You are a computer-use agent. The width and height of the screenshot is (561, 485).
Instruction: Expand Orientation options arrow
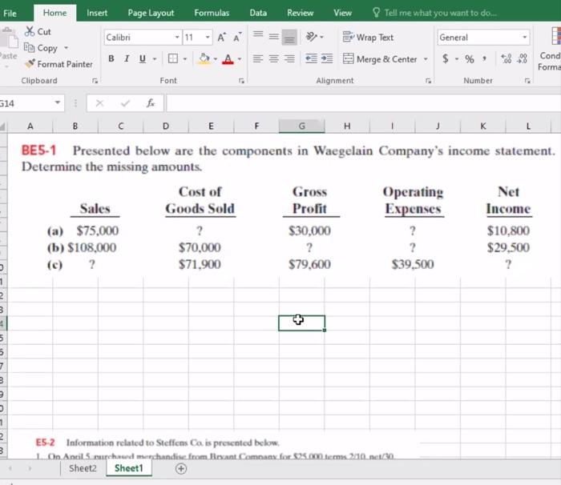(x=321, y=37)
